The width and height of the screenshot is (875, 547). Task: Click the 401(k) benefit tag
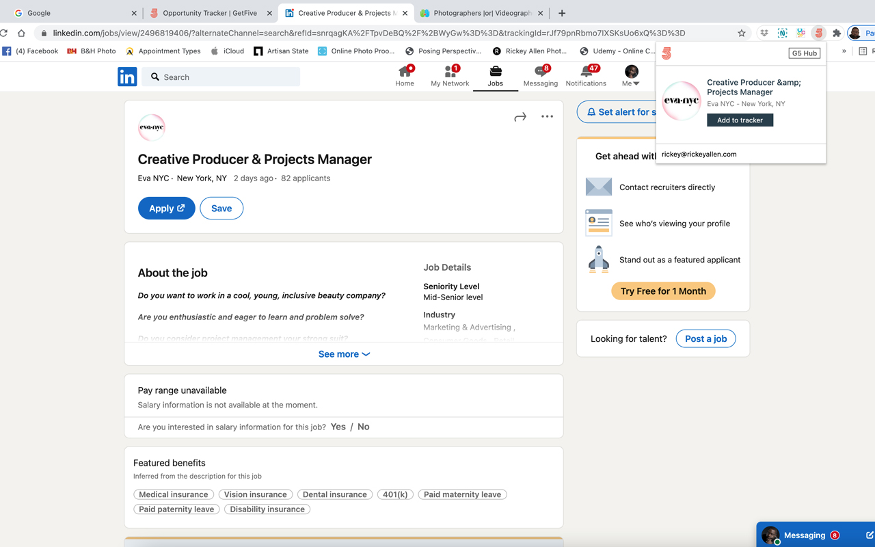pyautogui.click(x=395, y=494)
